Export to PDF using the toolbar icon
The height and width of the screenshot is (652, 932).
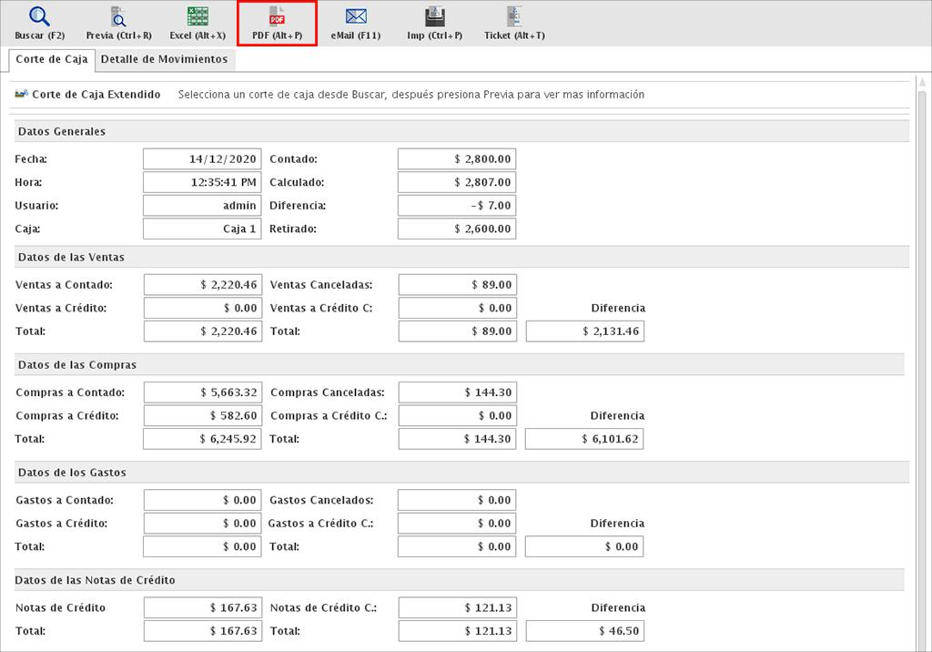(x=277, y=17)
